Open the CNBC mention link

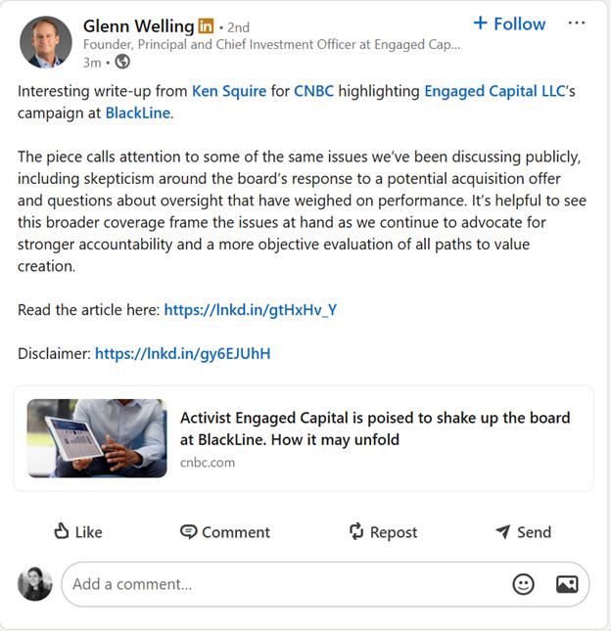pyautogui.click(x=315, y=91)
